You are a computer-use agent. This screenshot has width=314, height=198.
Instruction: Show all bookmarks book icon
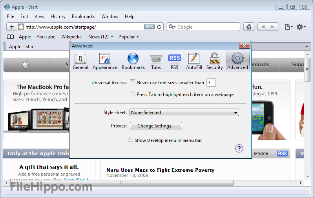pos(11,37)
